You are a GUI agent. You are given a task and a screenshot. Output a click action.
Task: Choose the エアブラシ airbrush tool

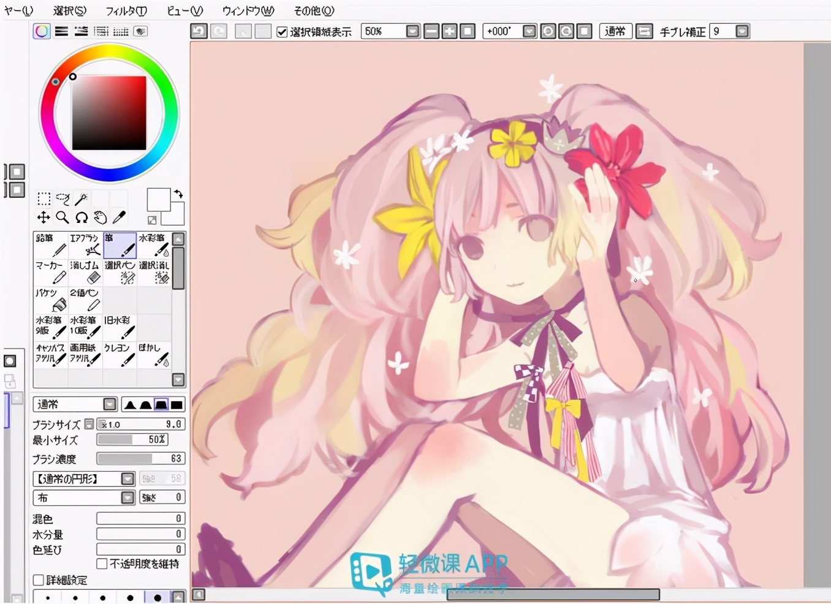(x=85, y=245)
